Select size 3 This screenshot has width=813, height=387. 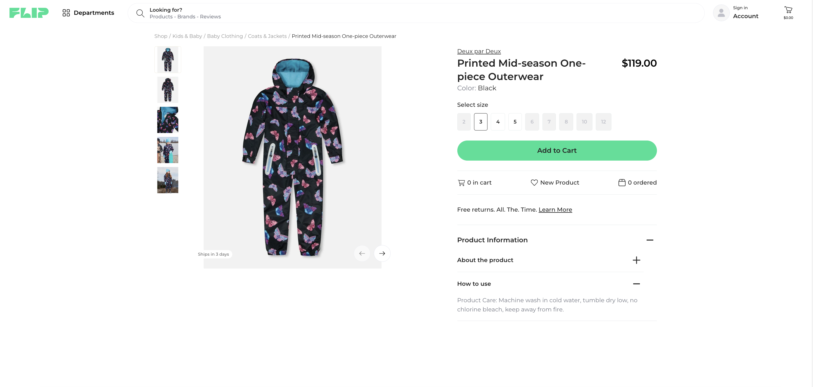pyautogui.click(x=481, y=122)
